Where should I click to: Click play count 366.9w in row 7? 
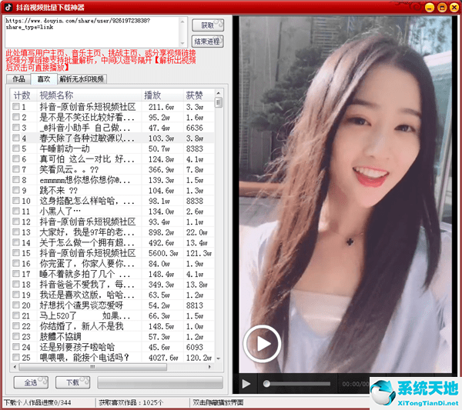pos(161,169)
